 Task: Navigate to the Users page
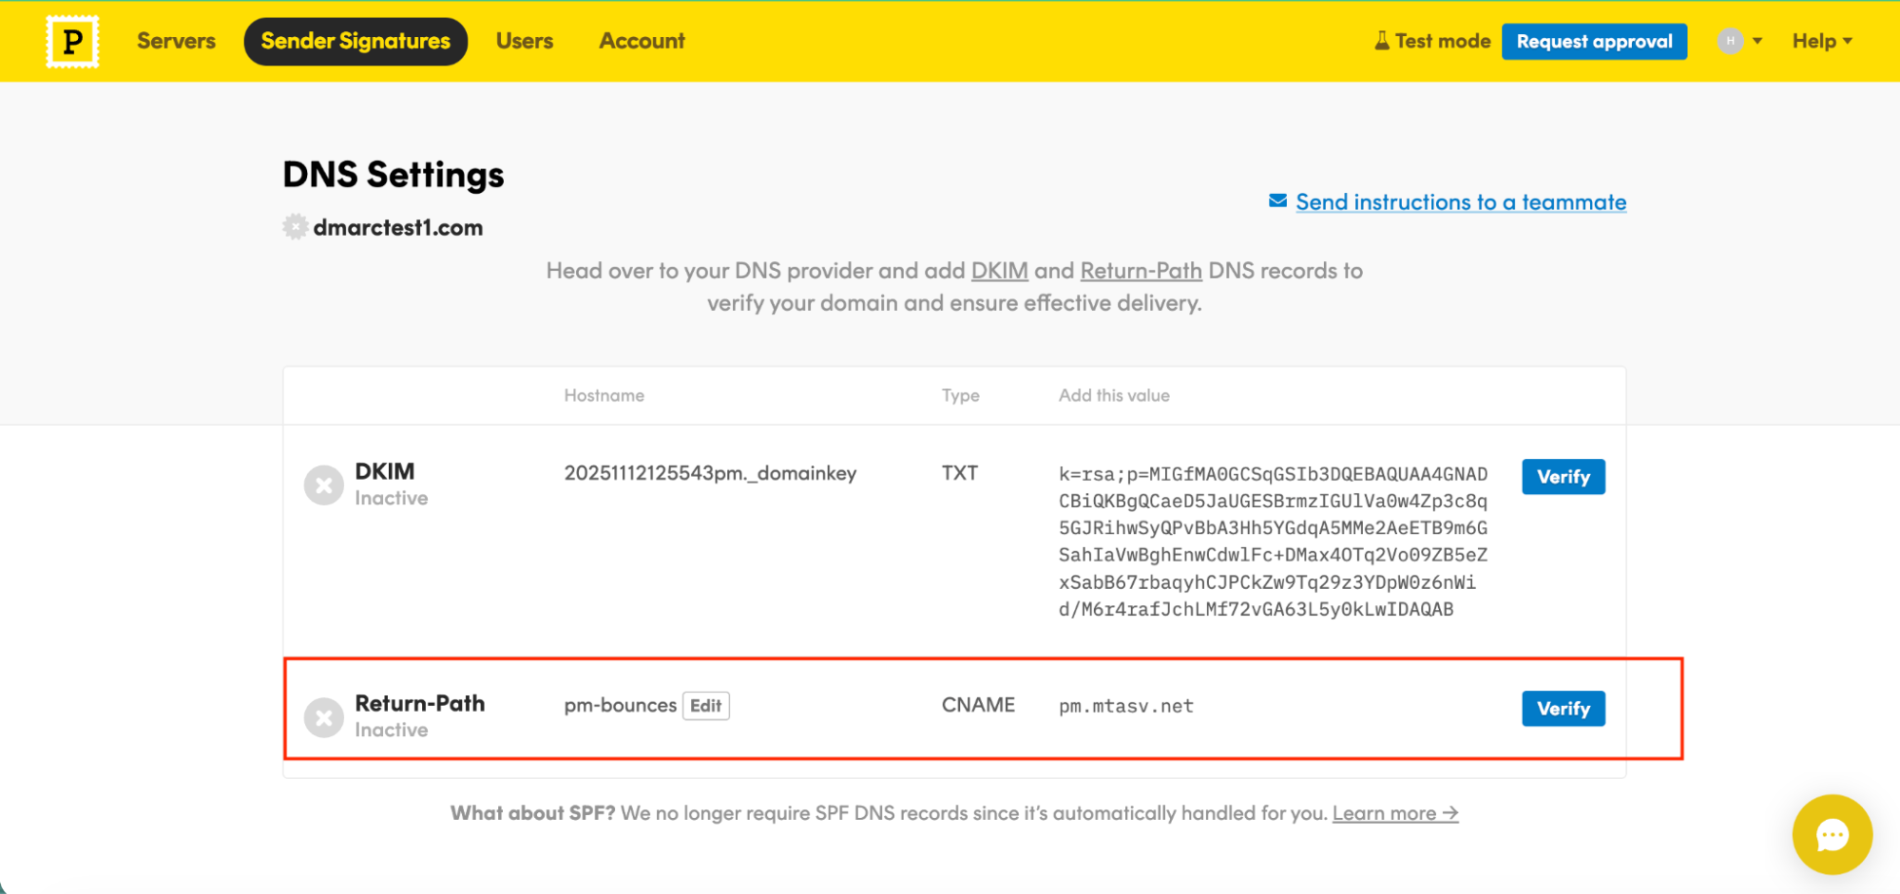click(524, 40)
